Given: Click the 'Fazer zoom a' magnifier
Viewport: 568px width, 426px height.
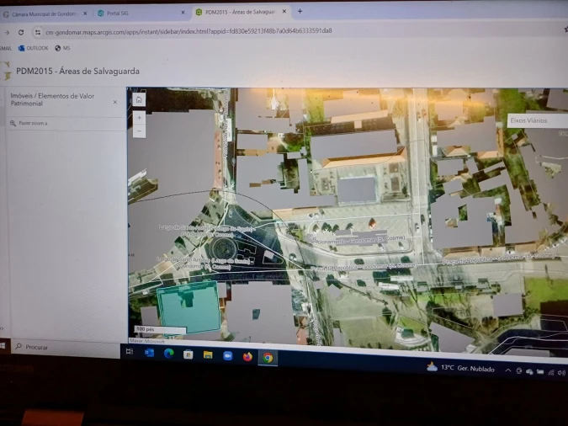Looking at the screenshot, I should pos(13,124).
